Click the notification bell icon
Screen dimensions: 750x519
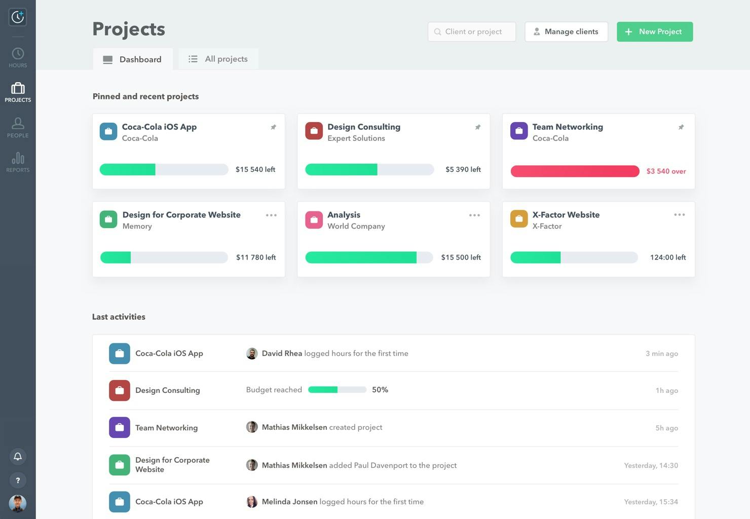coord(18,456)
